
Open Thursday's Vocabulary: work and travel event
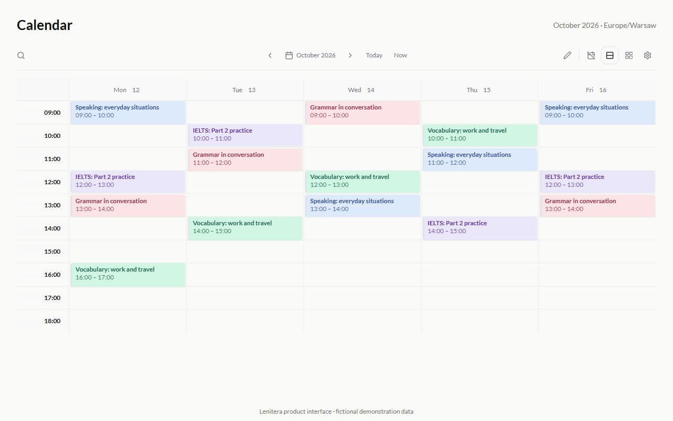point(480,135)
